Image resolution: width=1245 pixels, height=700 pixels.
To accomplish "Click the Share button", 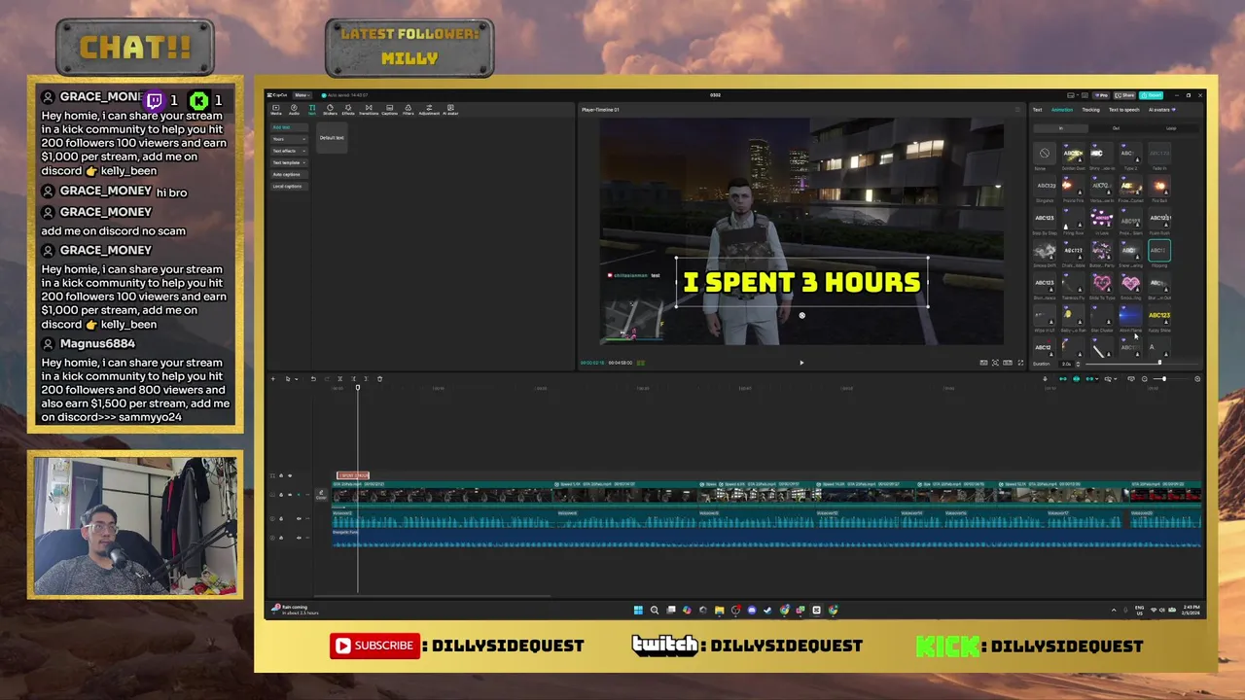I will pyautogui.click(x=1124, y=95).
